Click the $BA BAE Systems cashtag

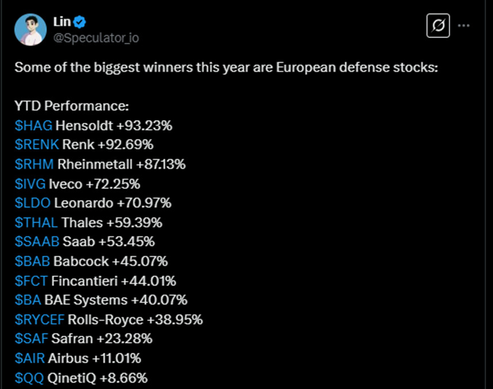pos(28,300)
